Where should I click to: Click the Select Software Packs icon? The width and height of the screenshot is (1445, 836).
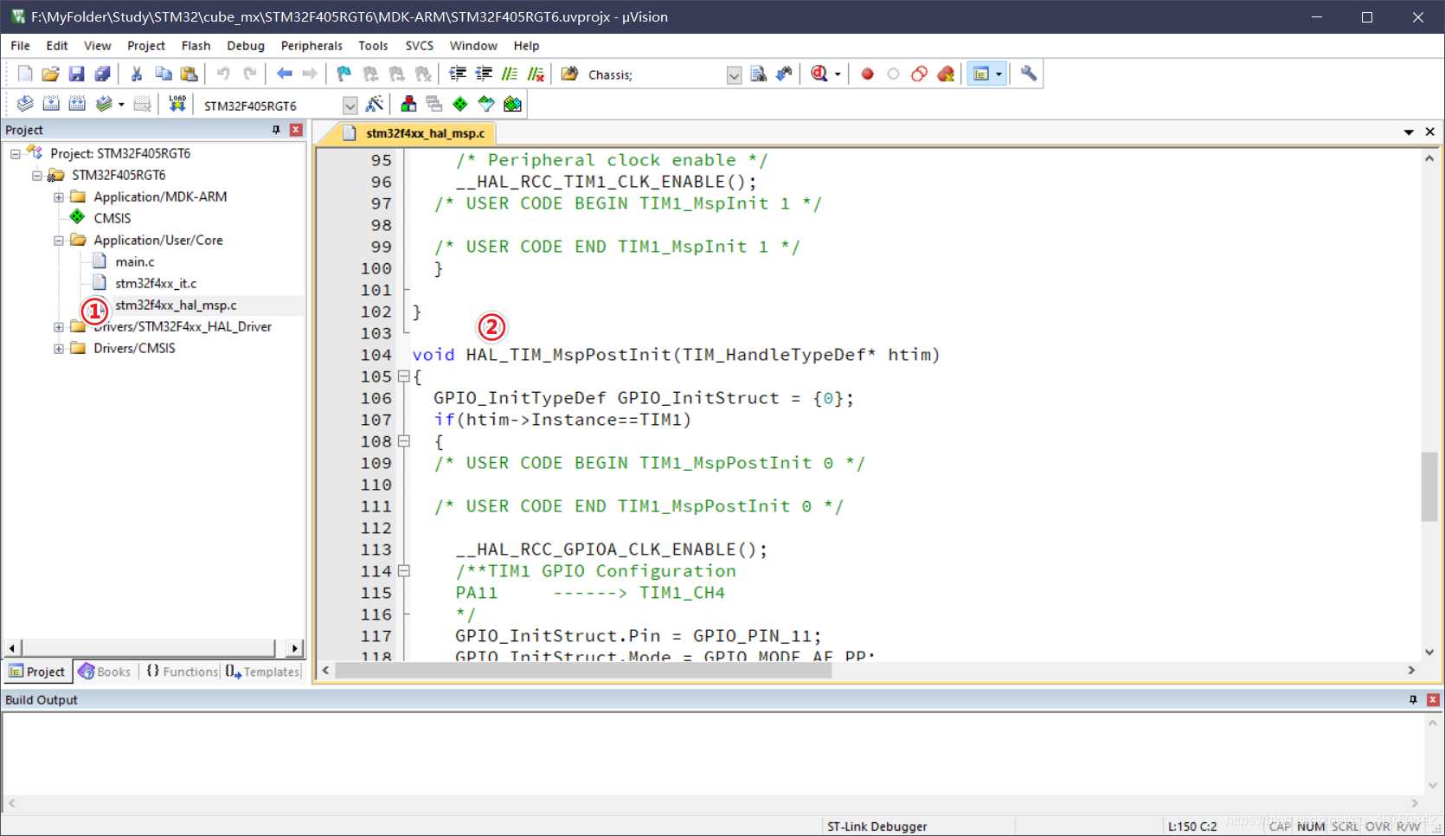point(486,105)
